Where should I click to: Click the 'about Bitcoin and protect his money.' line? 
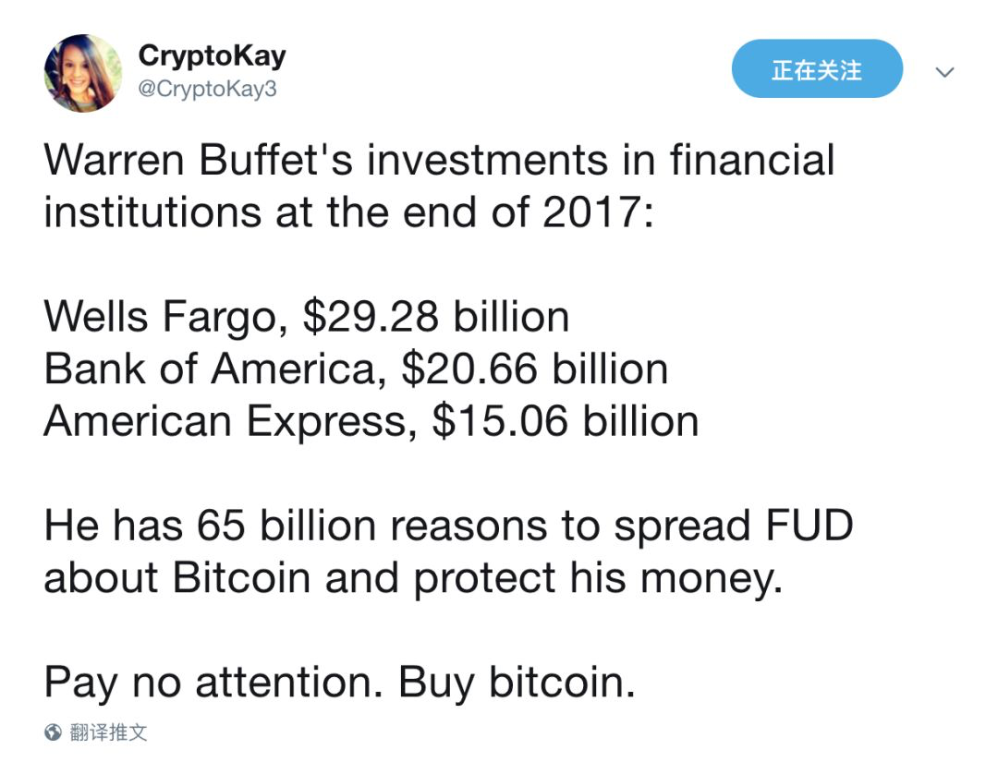pos(413,579)
